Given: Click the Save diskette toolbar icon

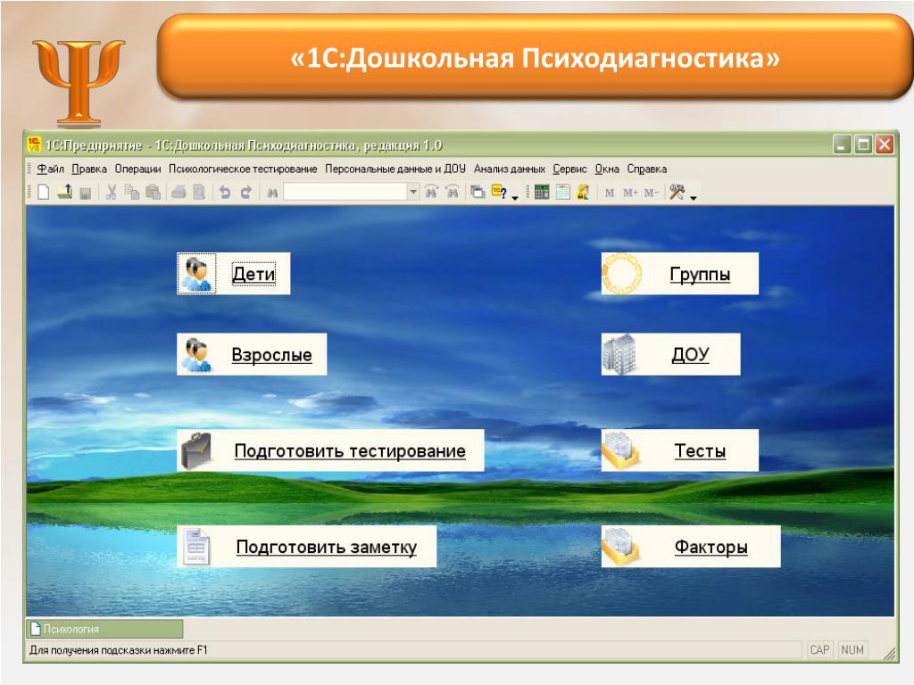Looking at the screenshot, I should tap(86, 193).
